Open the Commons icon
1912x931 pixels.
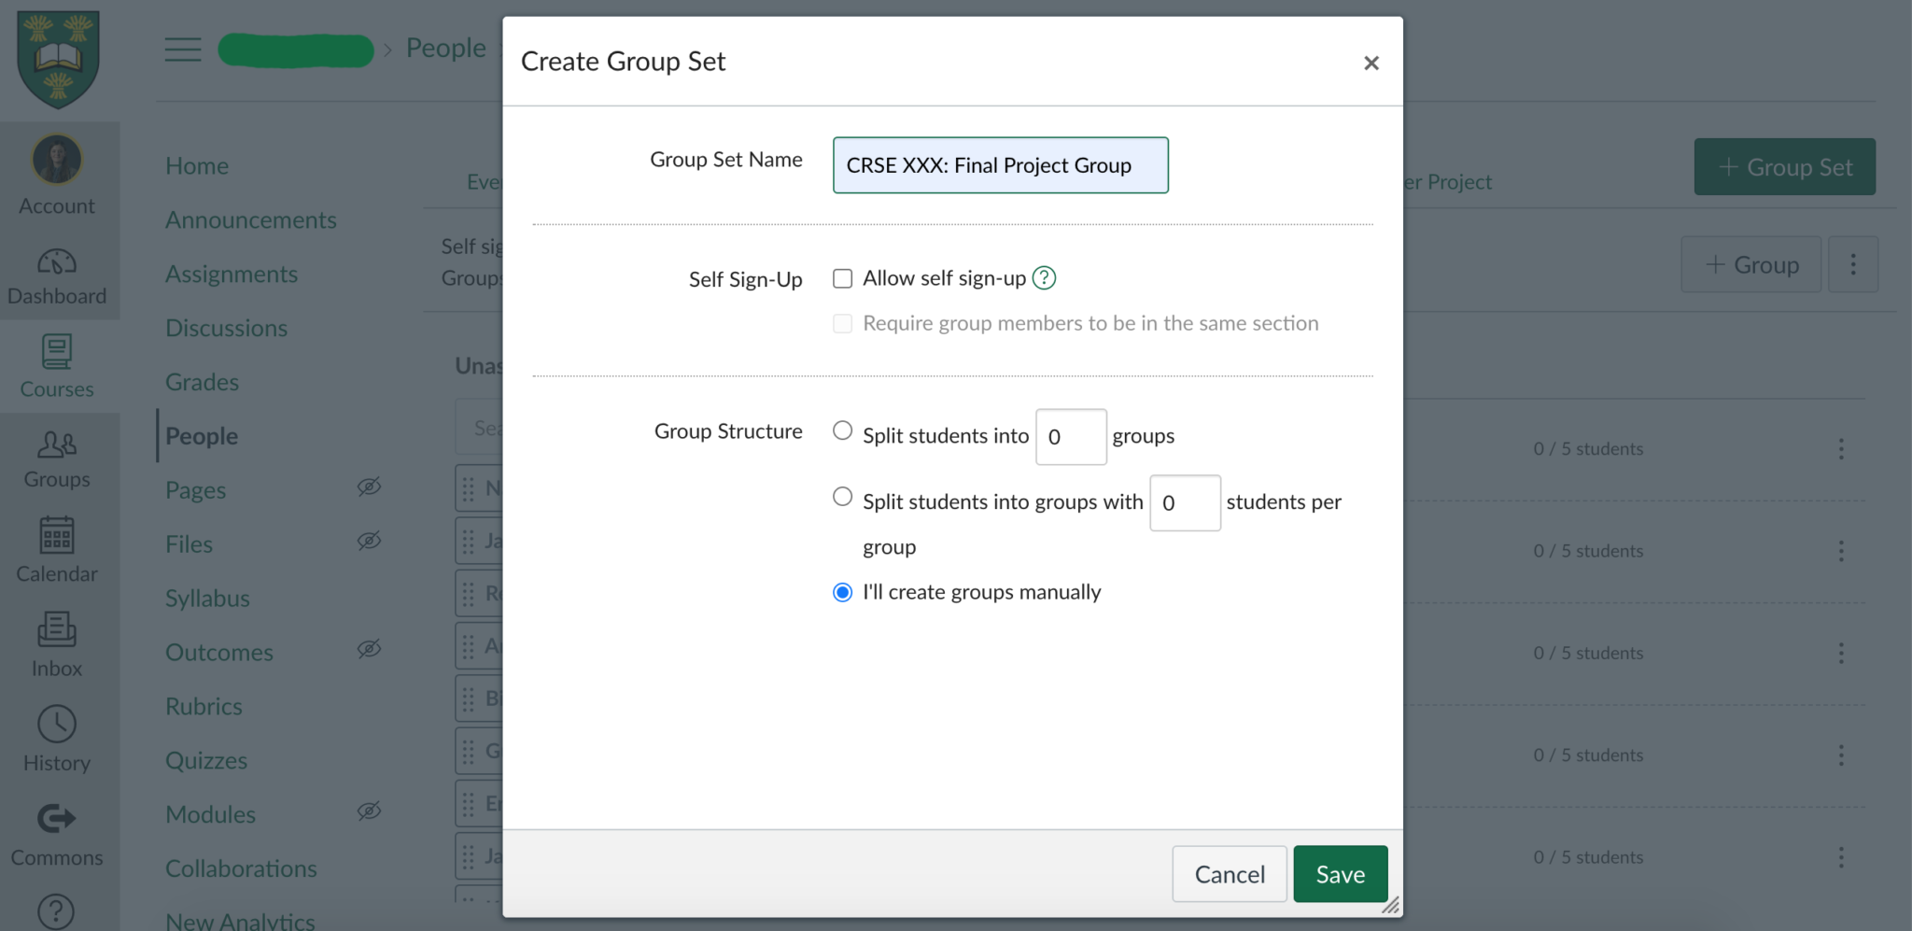(57, 820)
